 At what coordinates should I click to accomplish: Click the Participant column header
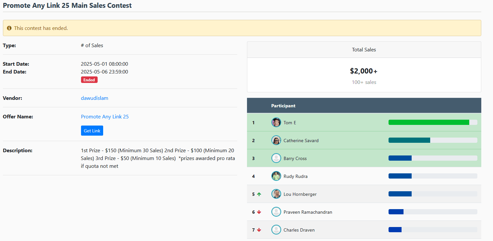pyautogui.click(x=283, y=106)
